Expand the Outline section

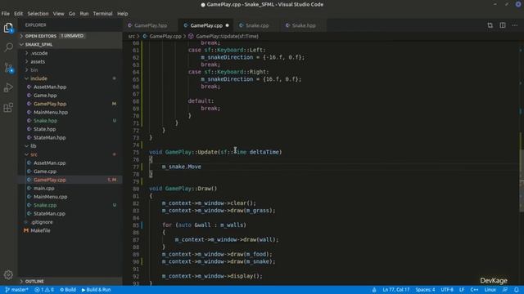(70, 281)
